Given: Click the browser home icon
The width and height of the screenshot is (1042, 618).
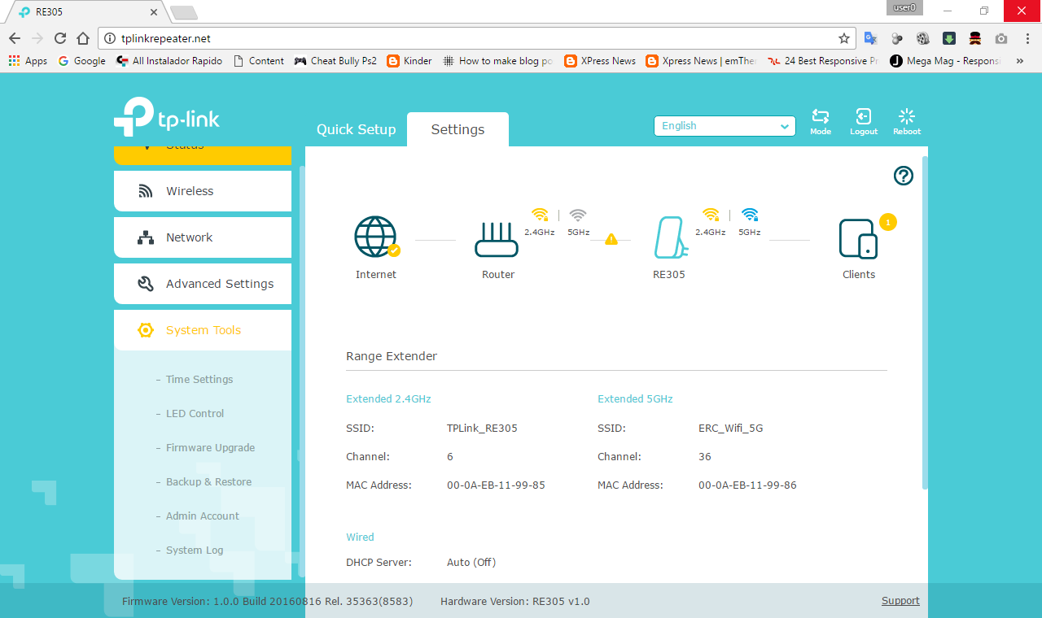Looking at the screenshot, I should 83,38.
